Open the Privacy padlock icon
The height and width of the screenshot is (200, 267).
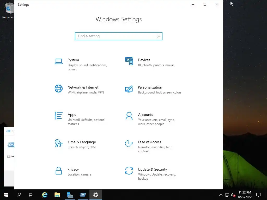click(59, 171)
